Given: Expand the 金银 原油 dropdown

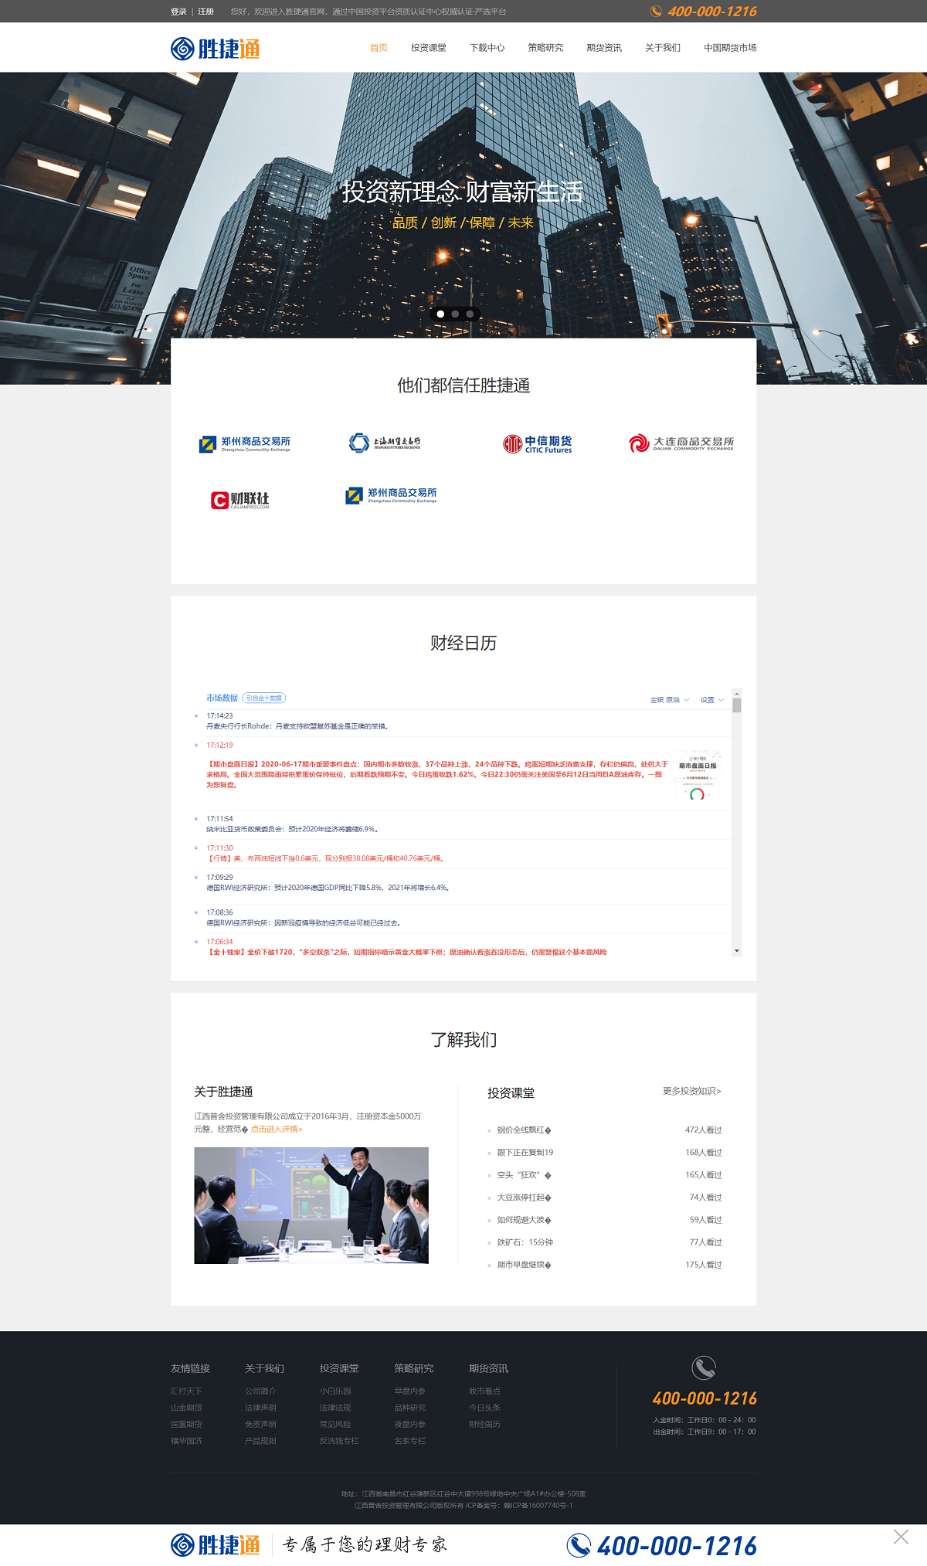Looking at the screenshot, I should pos(669,700).
